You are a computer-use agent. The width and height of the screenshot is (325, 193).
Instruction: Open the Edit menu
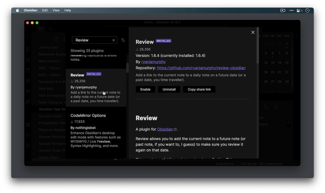[45, 10]
